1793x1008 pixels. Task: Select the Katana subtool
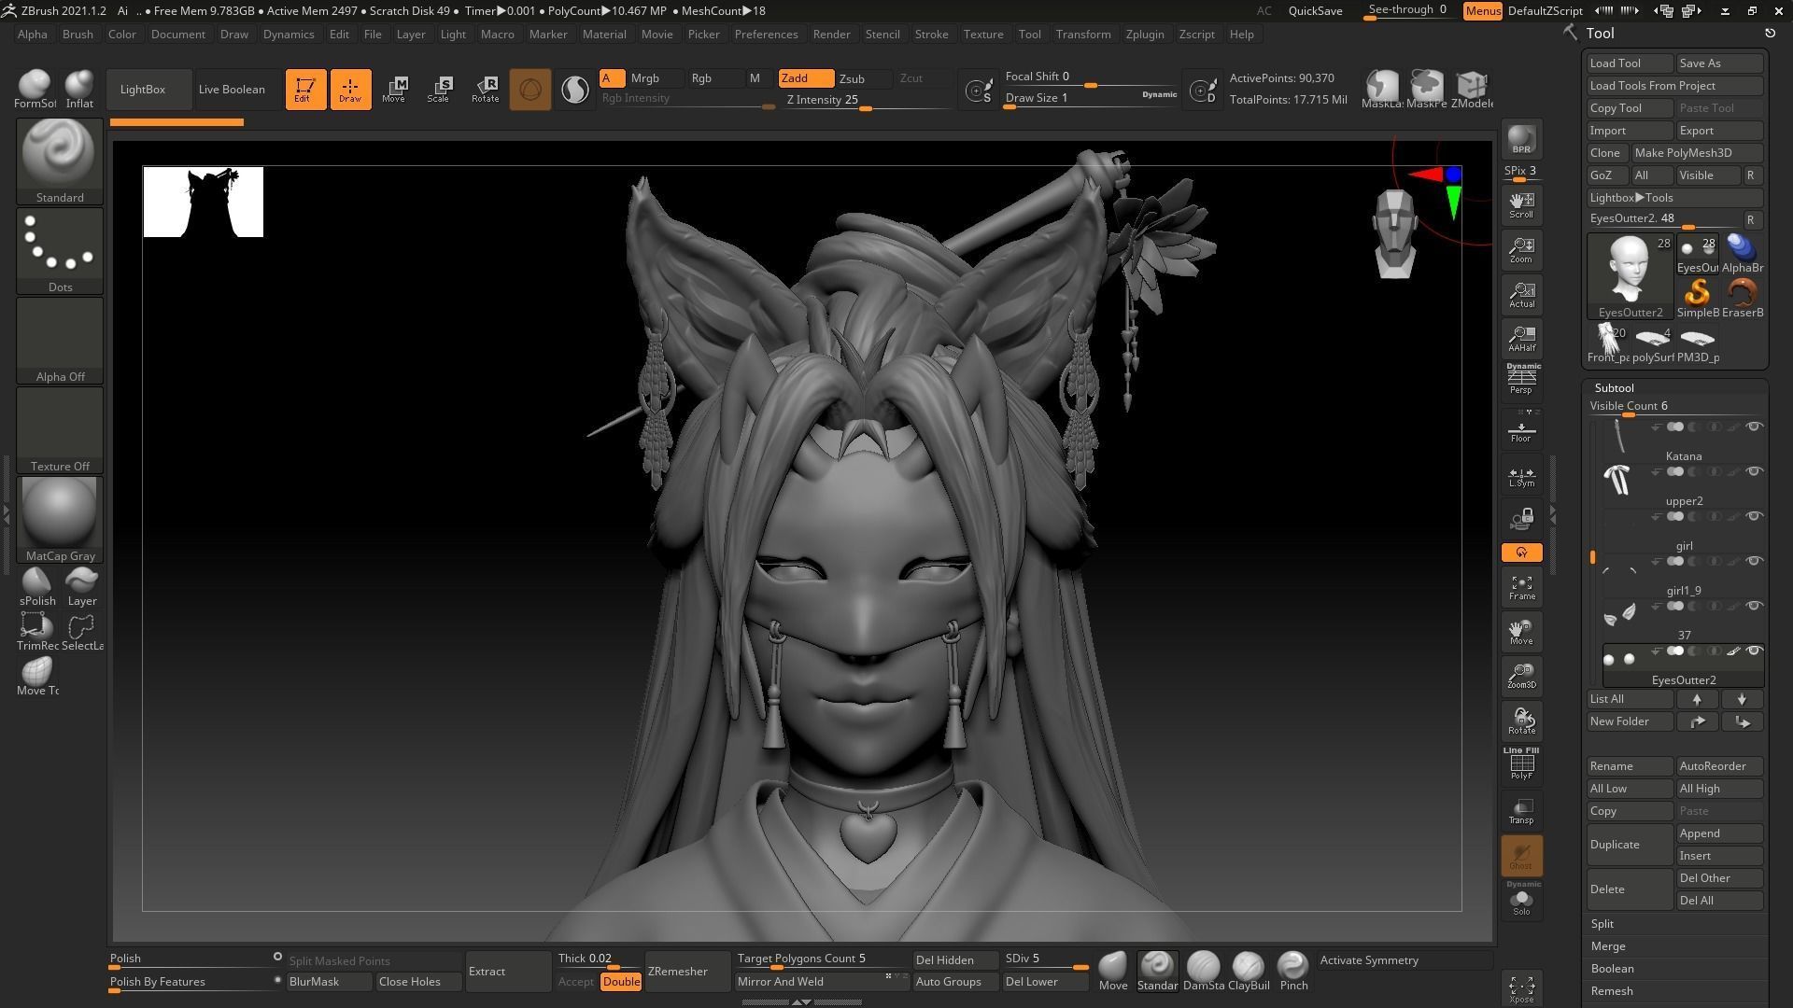[x=1684, y=440]
